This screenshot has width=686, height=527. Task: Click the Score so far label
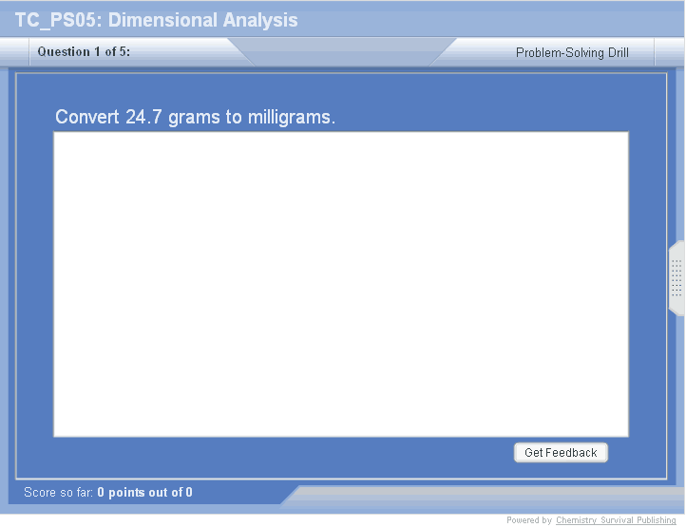coord(59,493)
